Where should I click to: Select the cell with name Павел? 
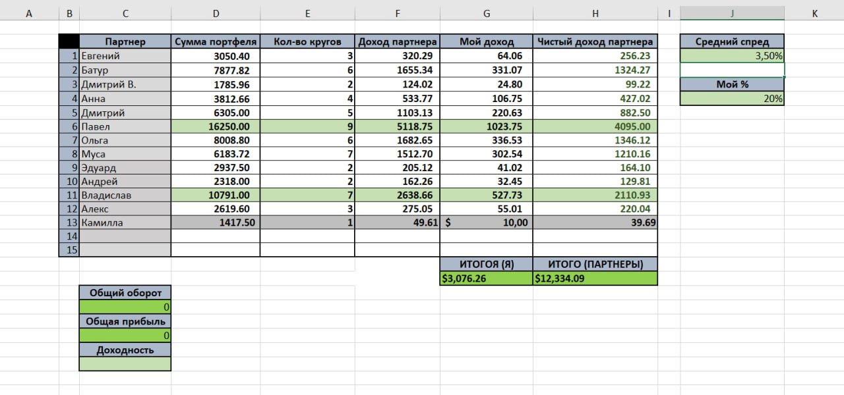coord(125,126)
